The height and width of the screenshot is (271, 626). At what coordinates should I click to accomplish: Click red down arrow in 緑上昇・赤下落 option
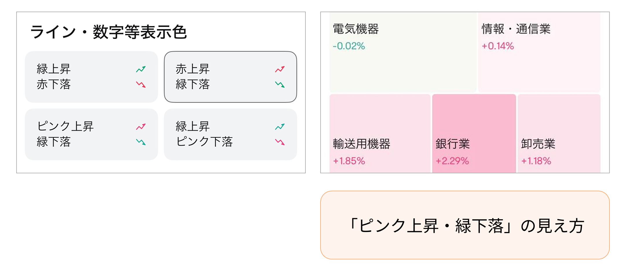[x=141, y=85]
